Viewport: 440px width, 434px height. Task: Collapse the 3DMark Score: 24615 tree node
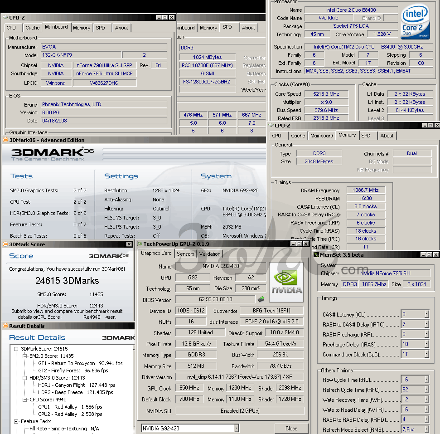(16, 349)
